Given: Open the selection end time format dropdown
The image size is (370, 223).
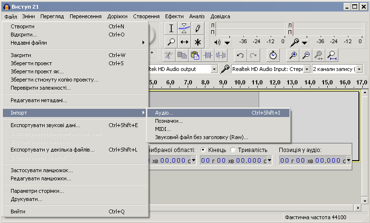Looking at the screenshot, I should click(270, 160).
